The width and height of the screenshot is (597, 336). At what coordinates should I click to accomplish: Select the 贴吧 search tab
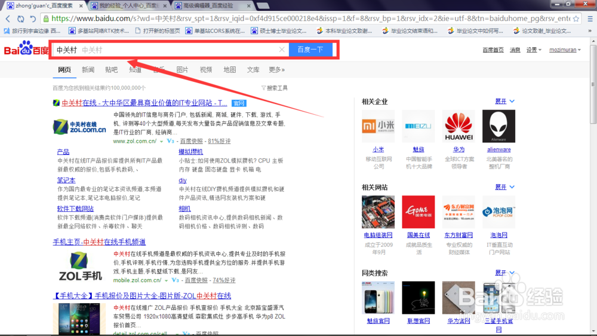point(112,70)
